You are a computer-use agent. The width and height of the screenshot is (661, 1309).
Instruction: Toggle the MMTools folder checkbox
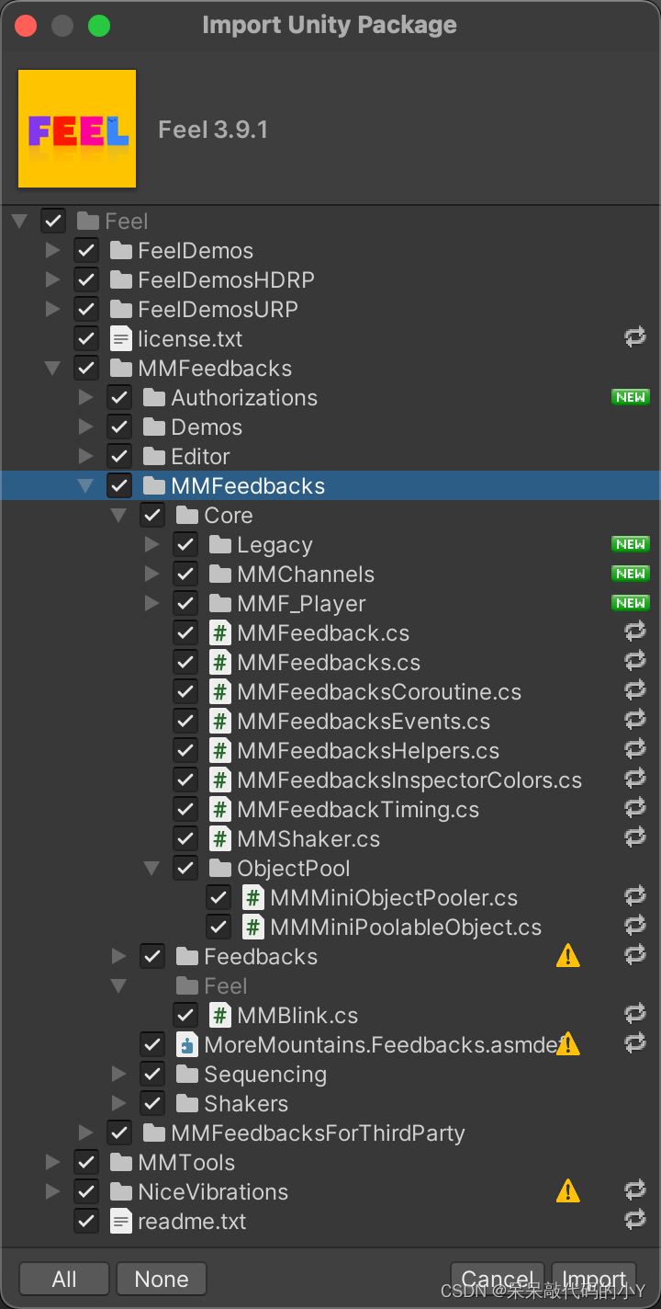click(x=86, y=1163)
